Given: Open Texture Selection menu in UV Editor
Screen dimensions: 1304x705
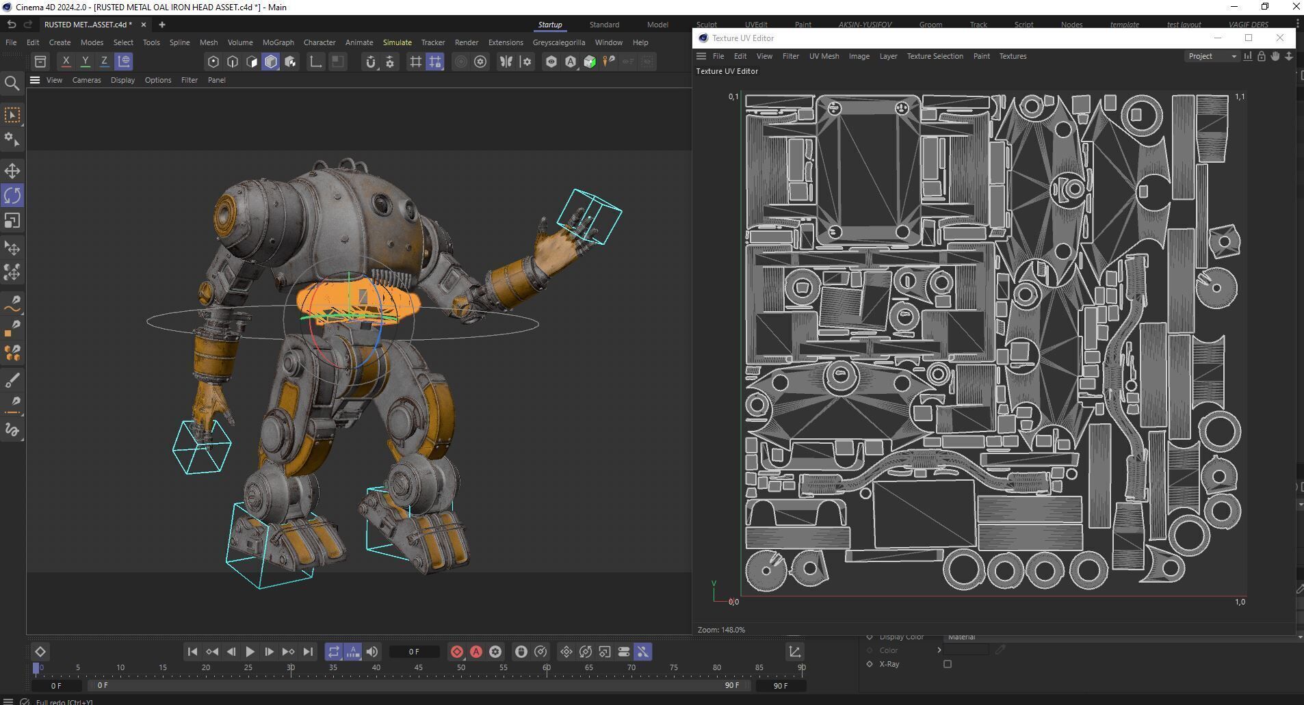Looking at the screenshot, I should tap(935, 56).
